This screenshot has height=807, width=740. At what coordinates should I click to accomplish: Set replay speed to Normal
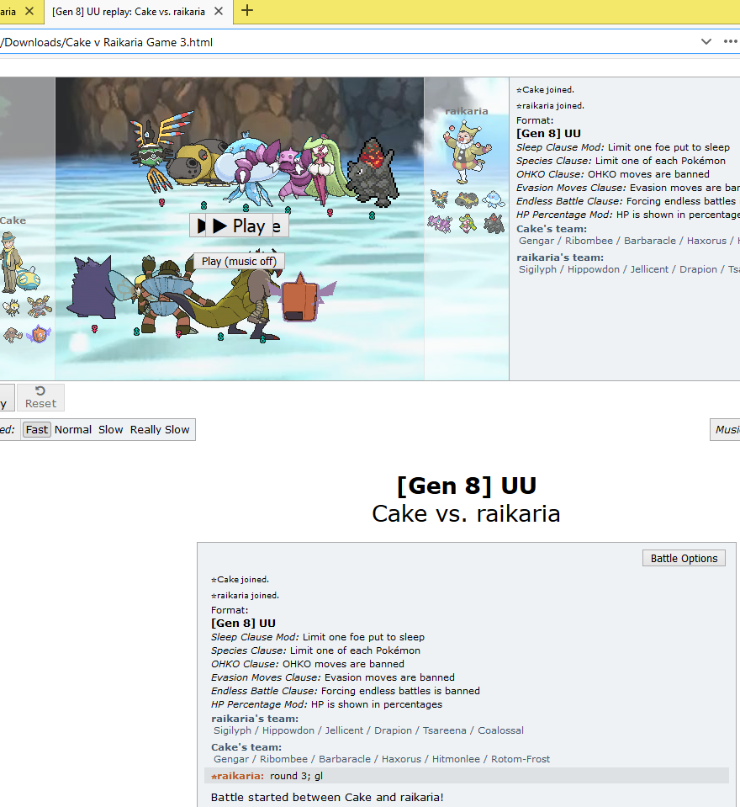coord(73,430)
